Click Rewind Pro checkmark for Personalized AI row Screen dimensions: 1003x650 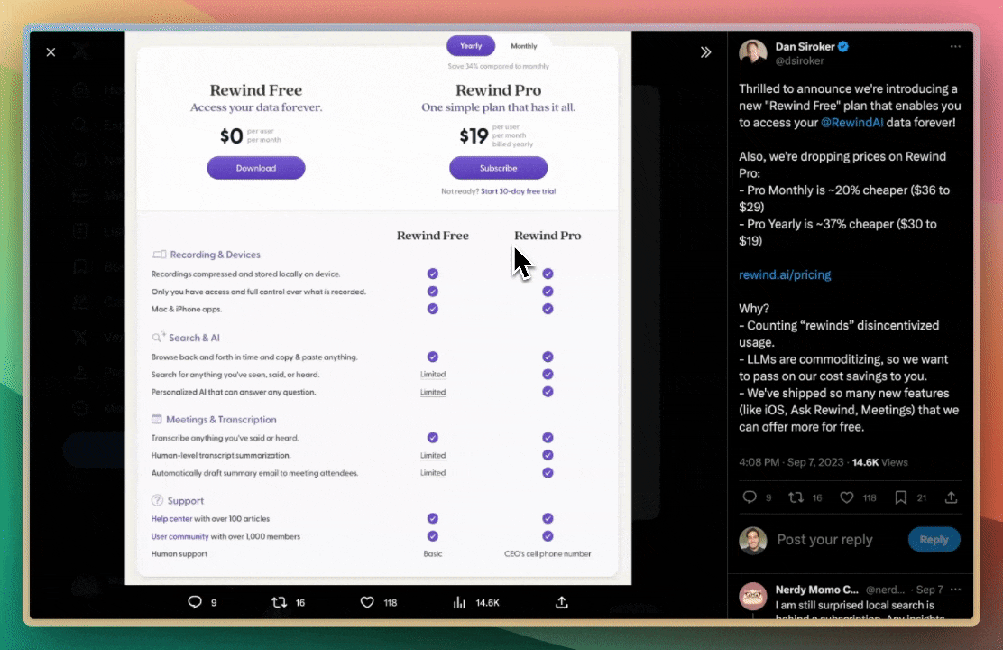point(548,391)
